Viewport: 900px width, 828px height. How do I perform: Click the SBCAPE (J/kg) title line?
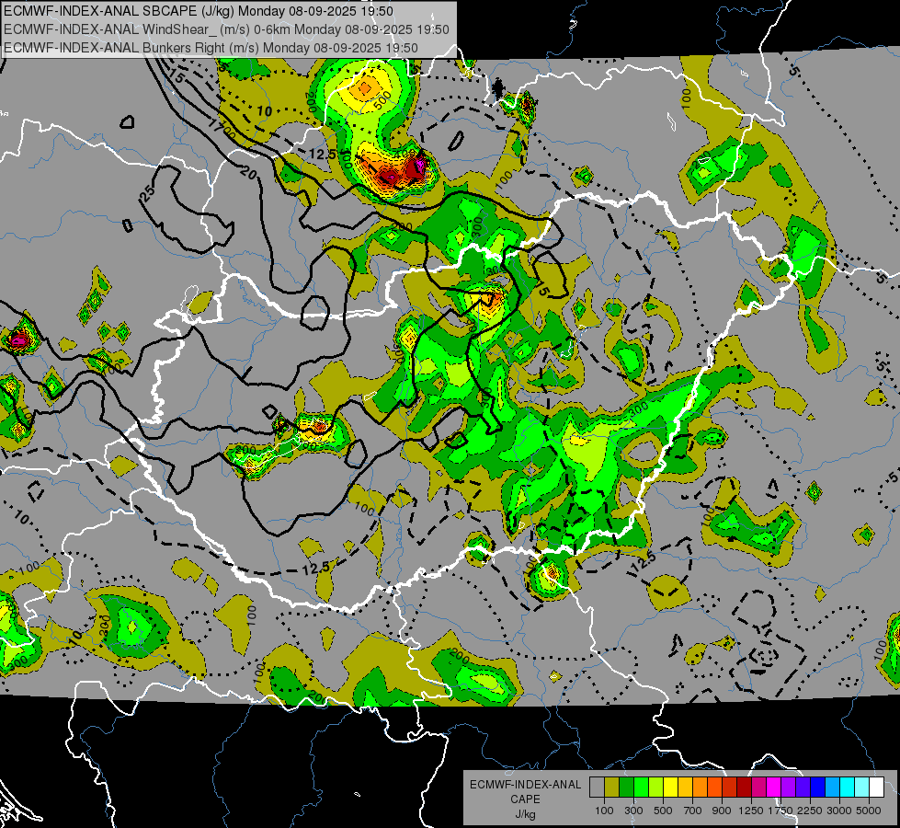tap(198, 11)
